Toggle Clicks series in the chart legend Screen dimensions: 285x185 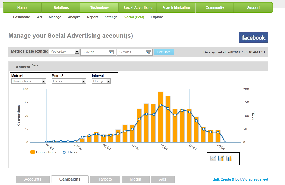click(69, 152)
